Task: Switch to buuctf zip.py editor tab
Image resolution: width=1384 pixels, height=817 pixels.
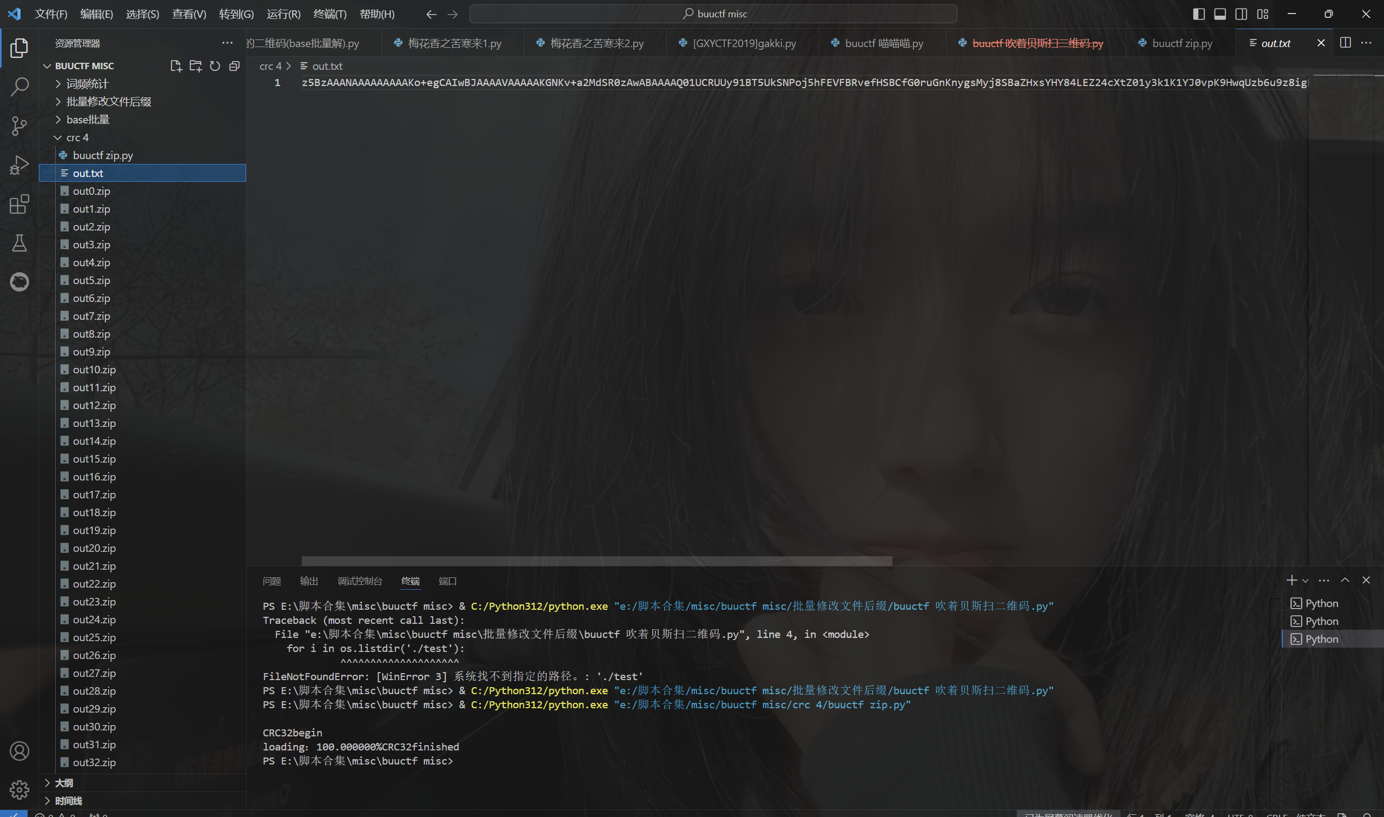Action: 1181,43
